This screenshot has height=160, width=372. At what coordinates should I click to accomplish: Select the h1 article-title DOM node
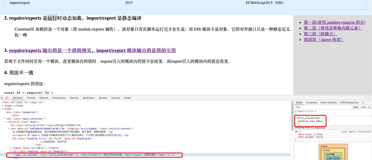(x=46, y=125)
